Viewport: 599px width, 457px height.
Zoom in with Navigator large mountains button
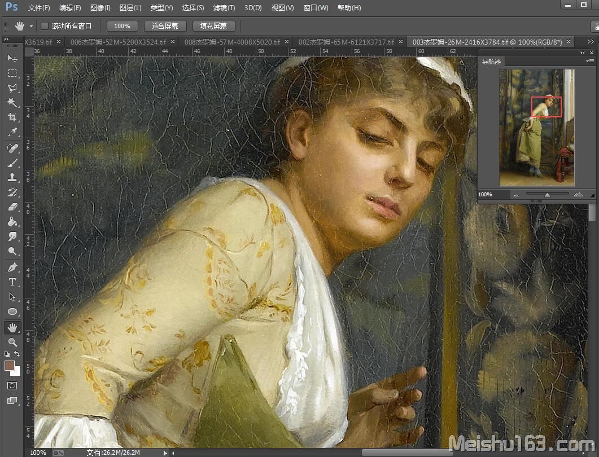(578, 195)
